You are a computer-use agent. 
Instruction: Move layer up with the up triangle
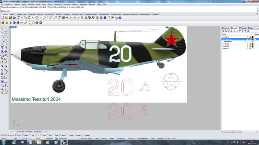pyautogui.click(x=231, y=31)
